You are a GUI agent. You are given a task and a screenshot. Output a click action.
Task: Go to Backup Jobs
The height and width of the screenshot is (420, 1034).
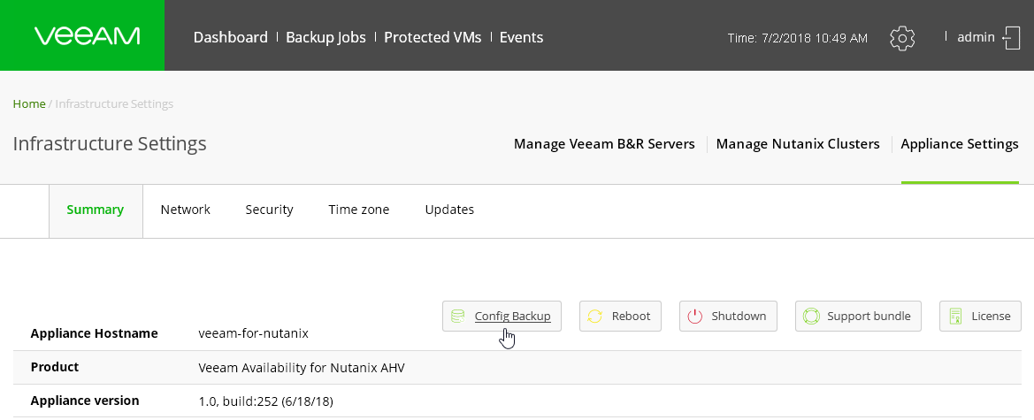tap(326, 38)
